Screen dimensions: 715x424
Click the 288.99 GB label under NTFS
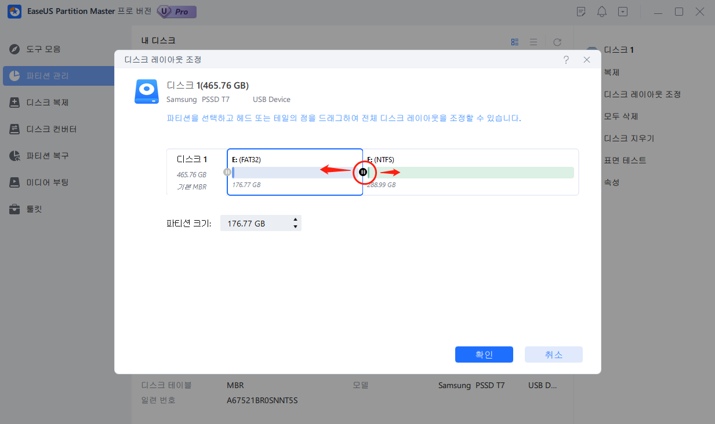pos(382,185)
